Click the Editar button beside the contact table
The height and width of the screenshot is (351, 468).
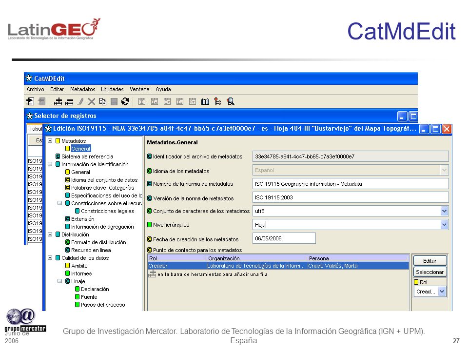[430, 261]
